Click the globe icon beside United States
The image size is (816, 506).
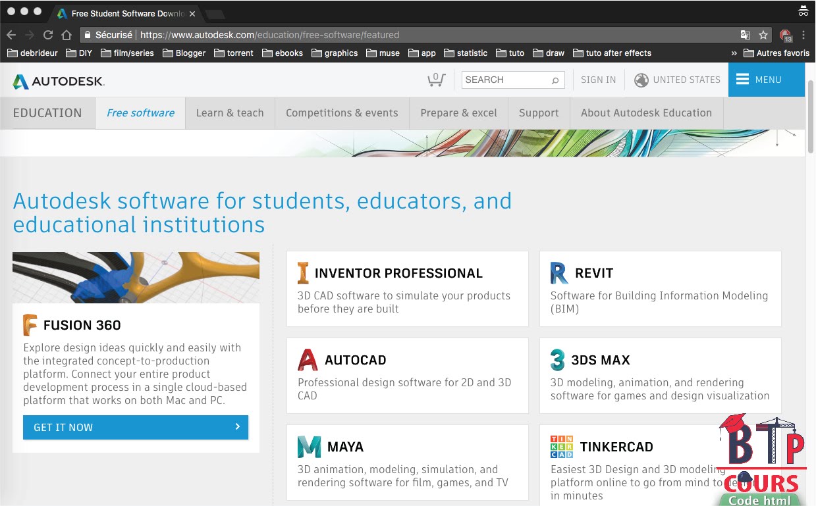pyautogui.click(x=641, y=80)
